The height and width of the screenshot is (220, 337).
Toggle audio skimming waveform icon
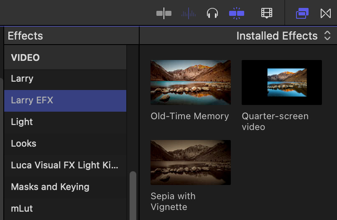[188, 13]
